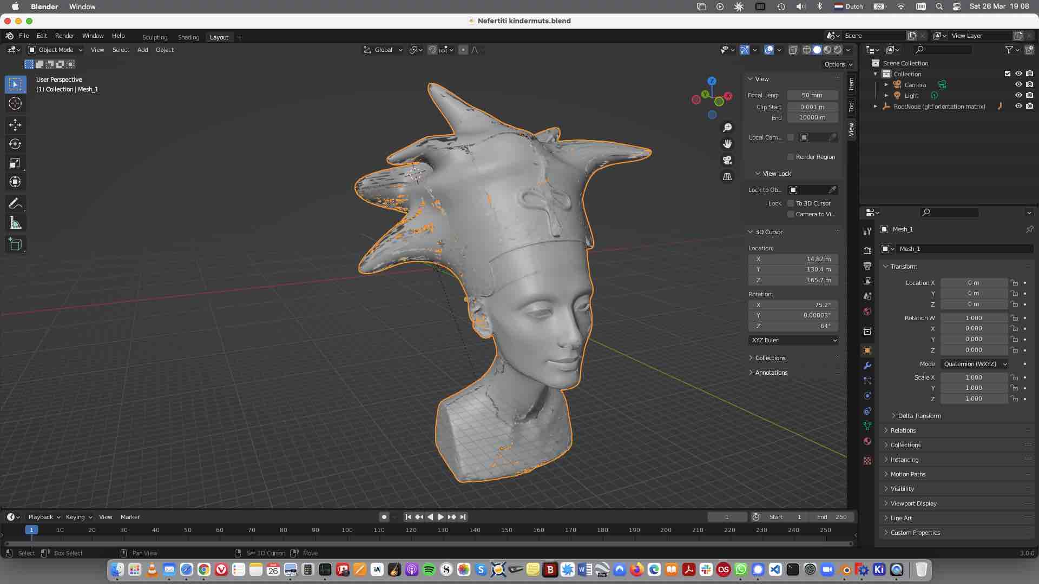The height and width of the screenshot is (584, 1039).
Task: Enable the Render Region checkbox
Action: coord(791,157)
